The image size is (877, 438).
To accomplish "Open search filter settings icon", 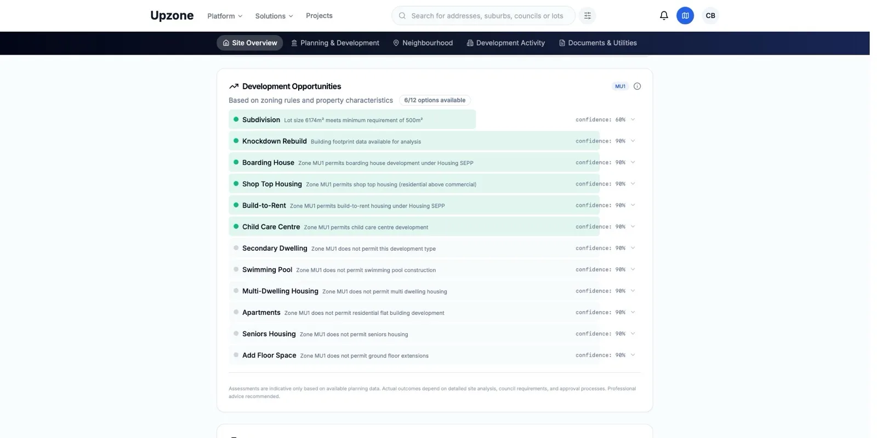I will coord(588,15).
